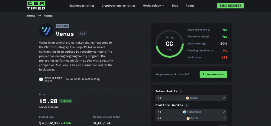
Task: Expand the Methodology dropdown menu
Action: (x=153, y=6)
